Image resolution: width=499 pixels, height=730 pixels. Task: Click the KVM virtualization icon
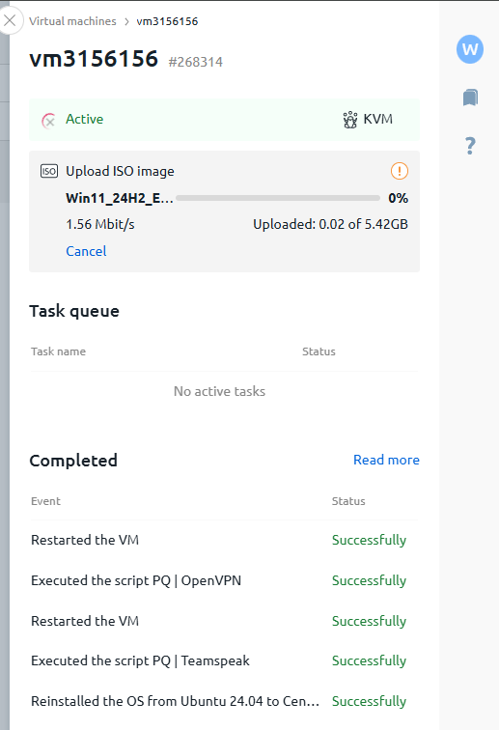350,120
